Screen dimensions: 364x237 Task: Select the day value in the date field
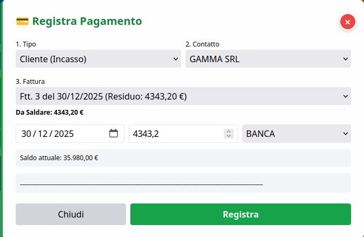point(27,134)
